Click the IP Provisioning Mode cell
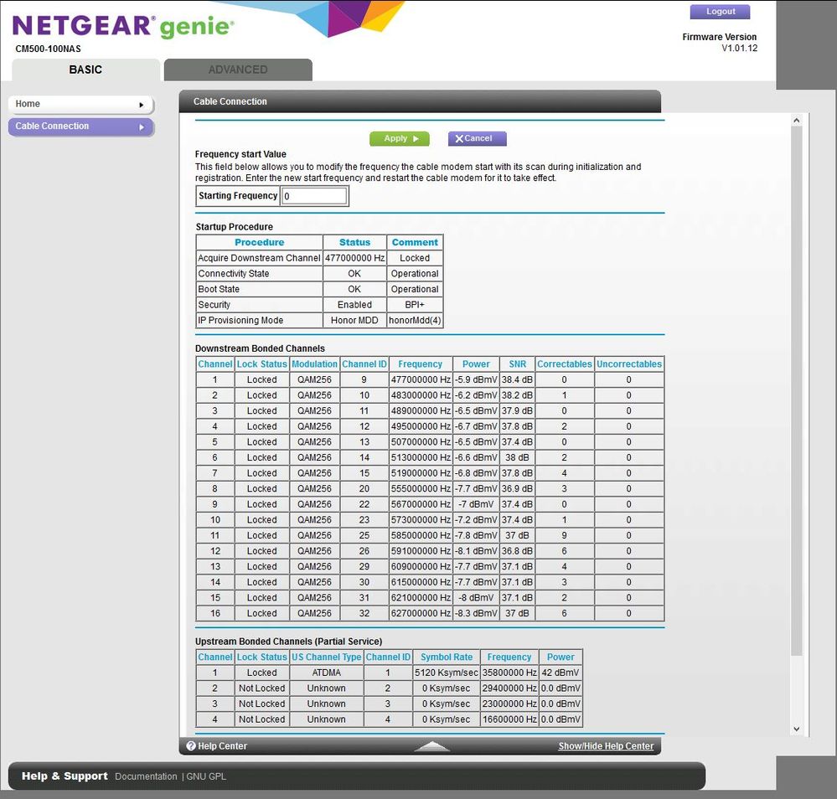This screenshot has width=837, height=799. click(259, 320)
